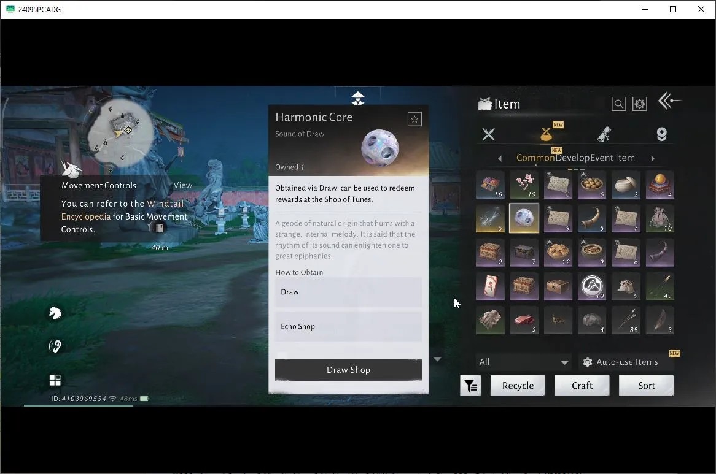Open the filter list icon
716x474 pixels.
click(470, 386)
